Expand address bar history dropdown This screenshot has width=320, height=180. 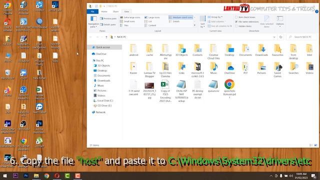[274, 37]
